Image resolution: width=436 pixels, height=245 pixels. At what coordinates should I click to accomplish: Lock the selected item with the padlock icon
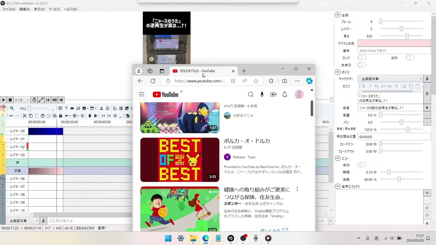click(x=61, y=116)
